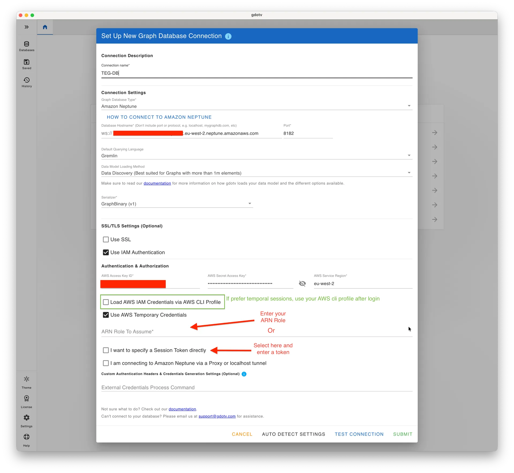
Task: Click info icon beside dialog title
Action: coord(228,36)
